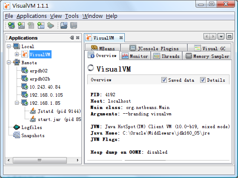Click the Add VM Coredump toolbar icon
Image resolution: width=238 pixels, height=178 pixels.
tap(31, 26)
